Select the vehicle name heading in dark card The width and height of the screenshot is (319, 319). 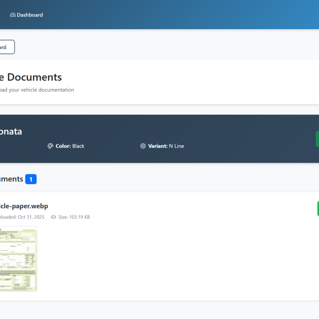(x=11, y=132)
